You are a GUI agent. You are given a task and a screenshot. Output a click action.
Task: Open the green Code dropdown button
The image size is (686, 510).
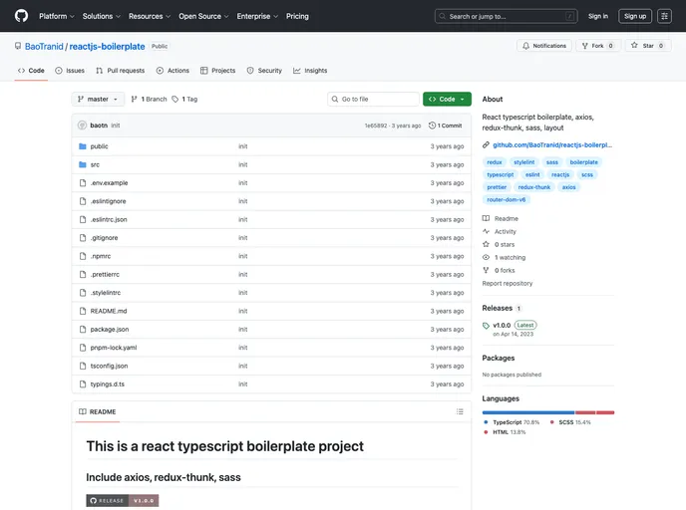click(446, 100)
